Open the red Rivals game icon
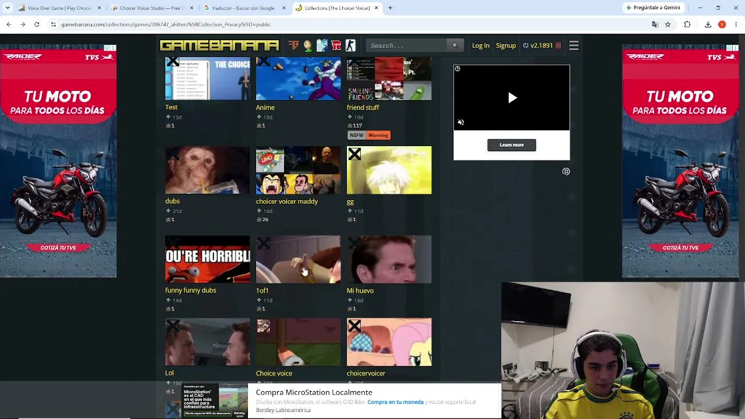This screenshot has width=745, height=419. [336, 45]
